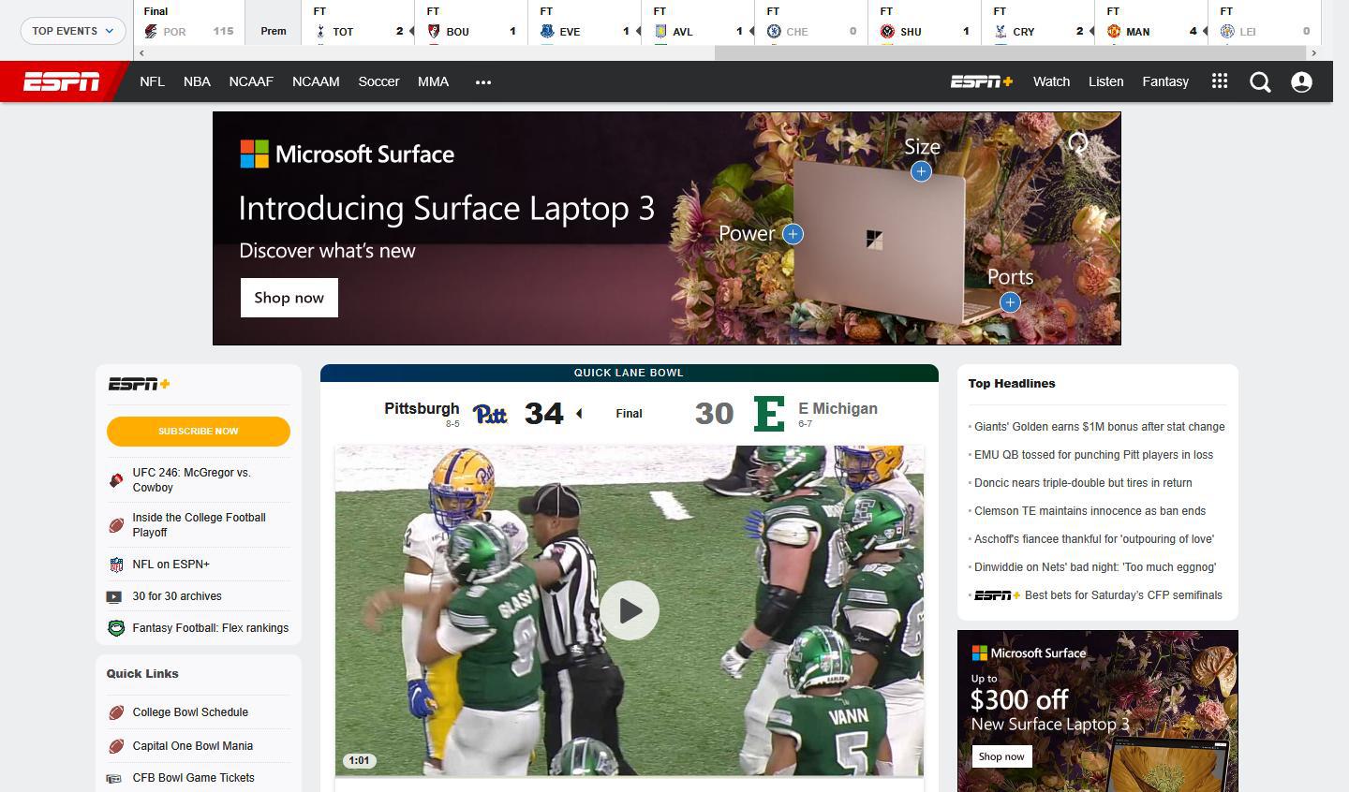Expand more sports with the ellipsis menu
Viewport: 1349px width, 792px height.
pos(482,81)
